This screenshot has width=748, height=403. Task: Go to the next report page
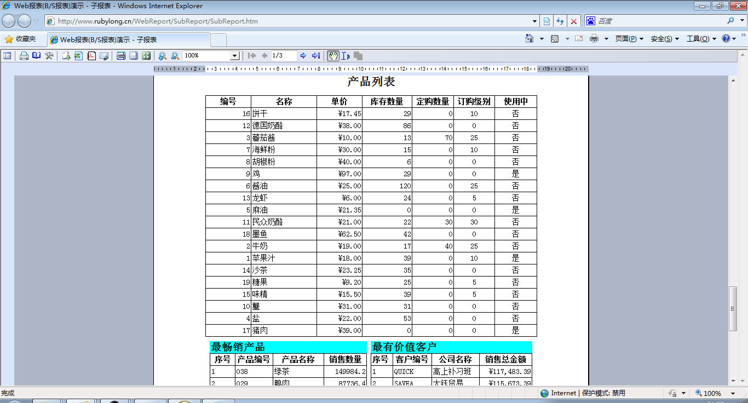point(303,56)
